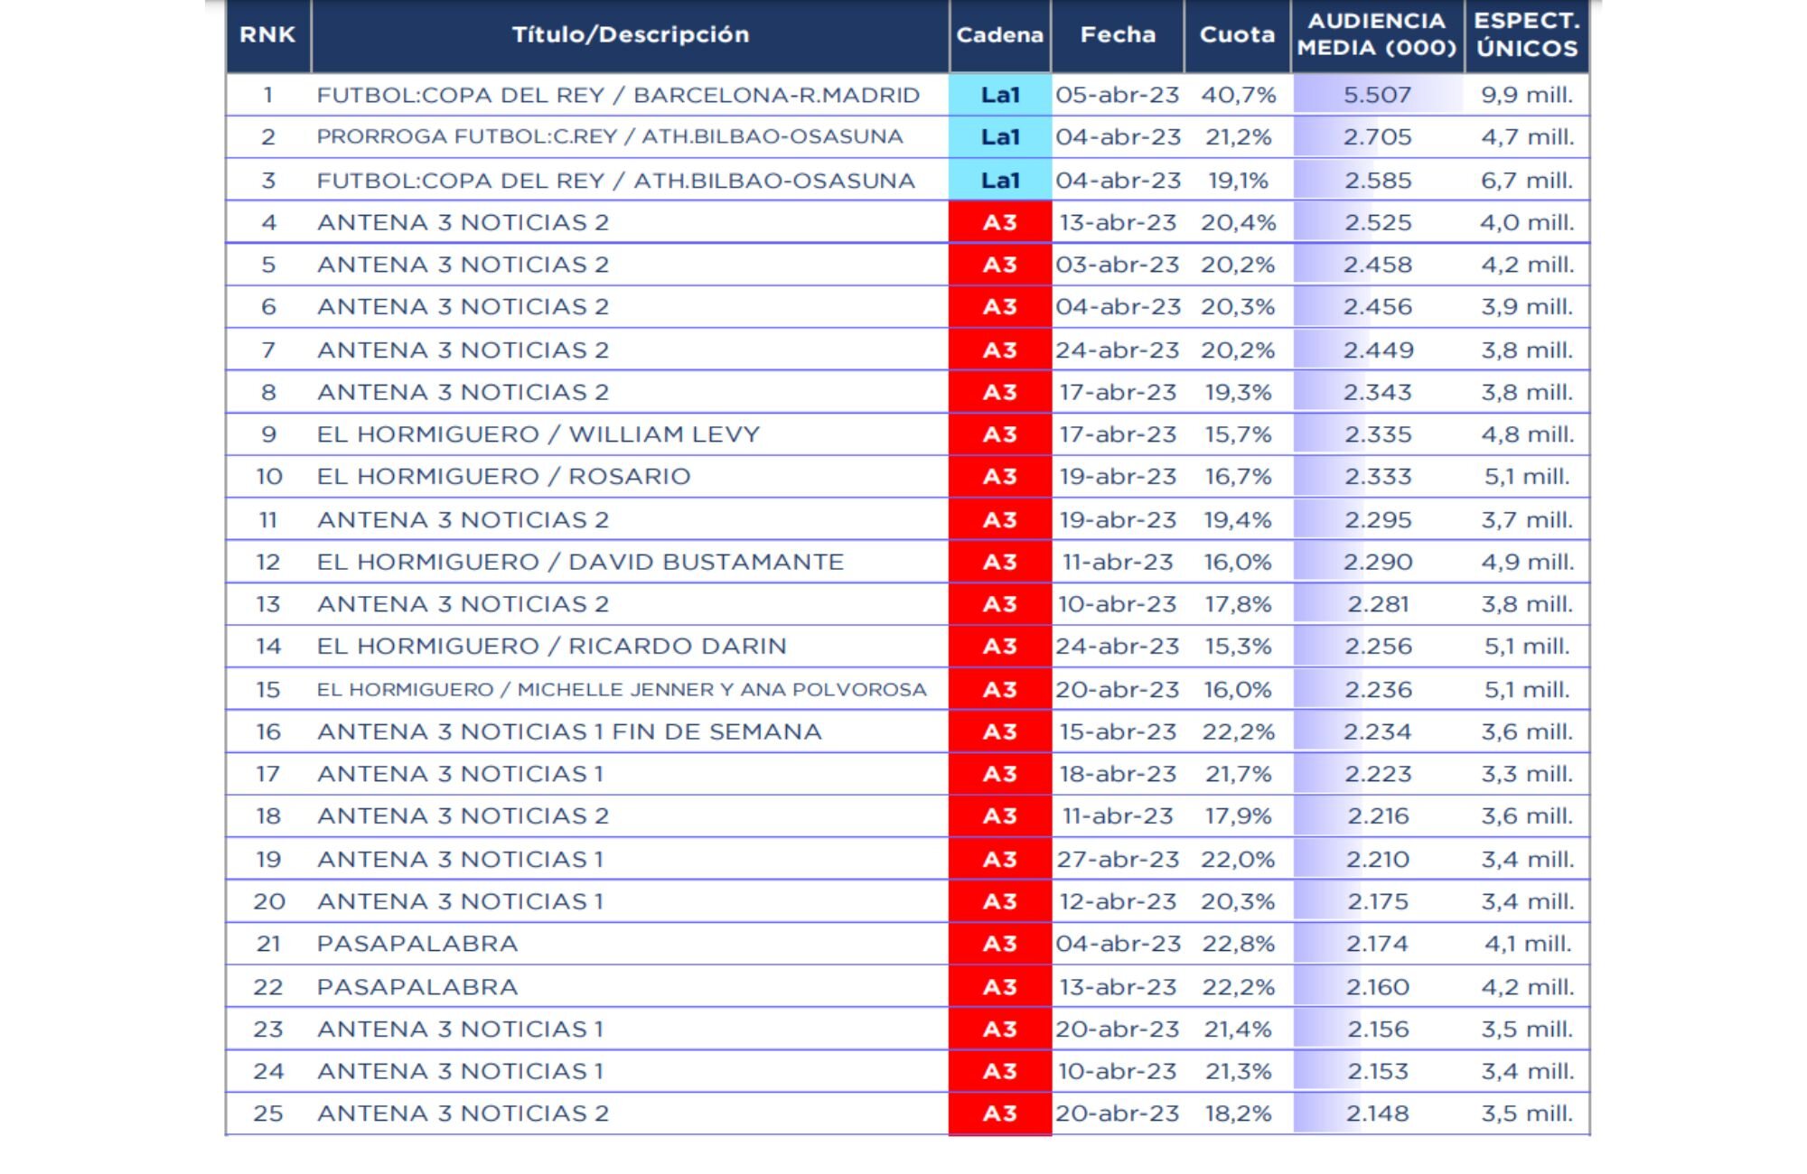Select El Hormiguero / David Bustamante row title
The width and height of the screenshot is (1807, 1174).
(x=580, y=562)
